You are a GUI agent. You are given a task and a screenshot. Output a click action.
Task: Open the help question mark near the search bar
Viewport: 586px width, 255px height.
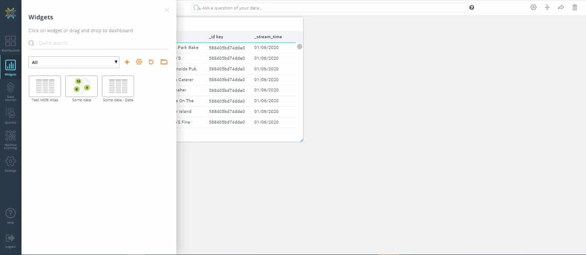pos(472,7)
